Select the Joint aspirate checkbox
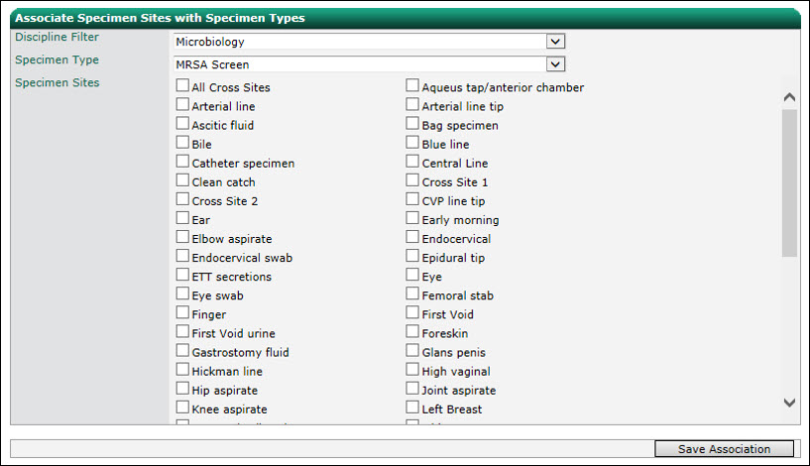Screen dimensions: 810x466 [412, 388]
